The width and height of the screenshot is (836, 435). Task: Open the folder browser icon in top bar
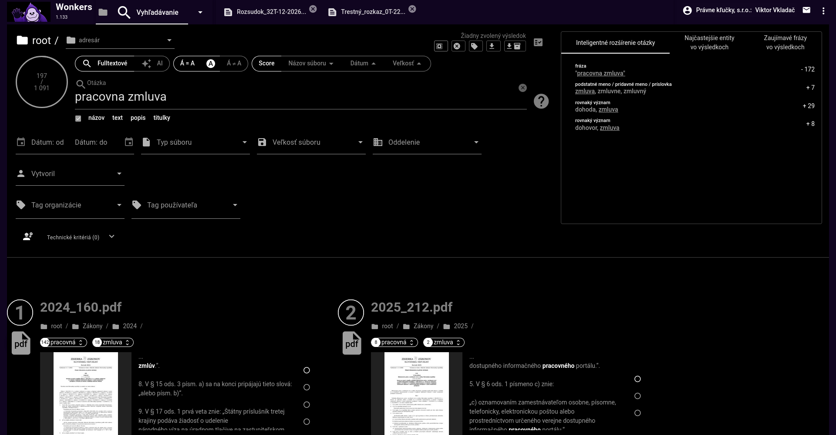coord(103,12)
